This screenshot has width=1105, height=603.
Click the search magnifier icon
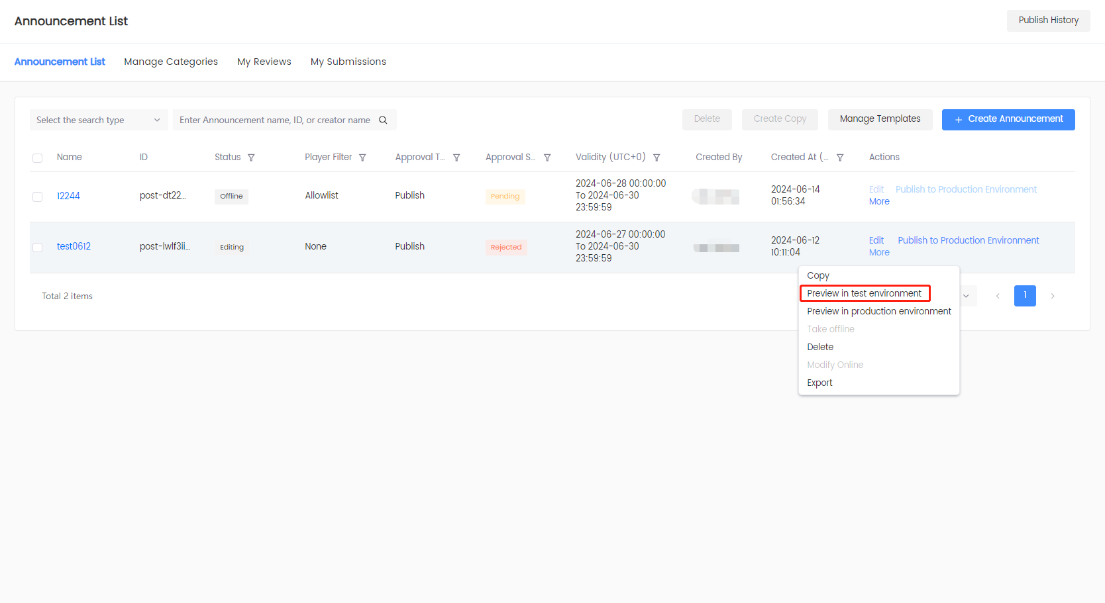coord(383,120)
